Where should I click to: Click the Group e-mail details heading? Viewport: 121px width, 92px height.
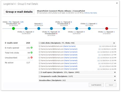(19, 12)
